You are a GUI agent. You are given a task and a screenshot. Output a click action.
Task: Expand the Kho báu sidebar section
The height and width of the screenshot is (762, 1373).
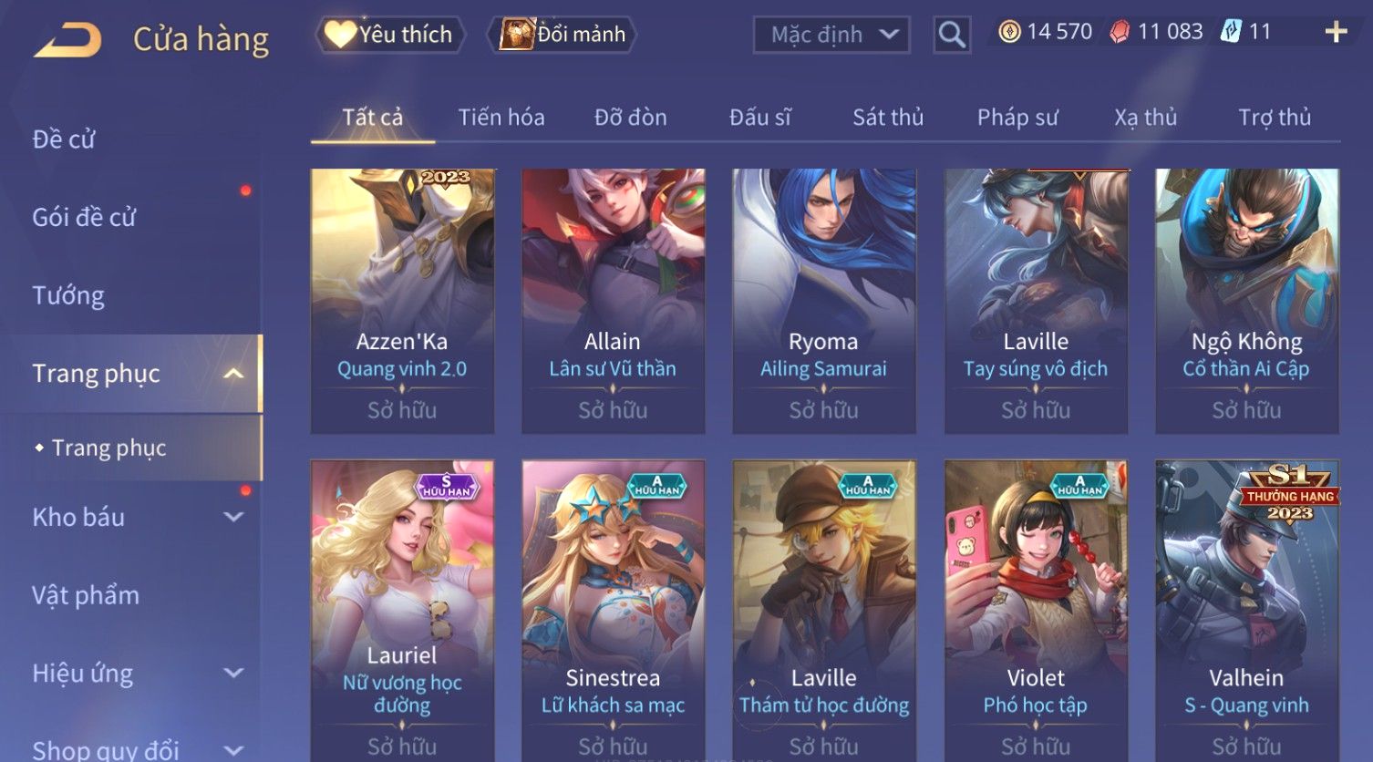233,517
